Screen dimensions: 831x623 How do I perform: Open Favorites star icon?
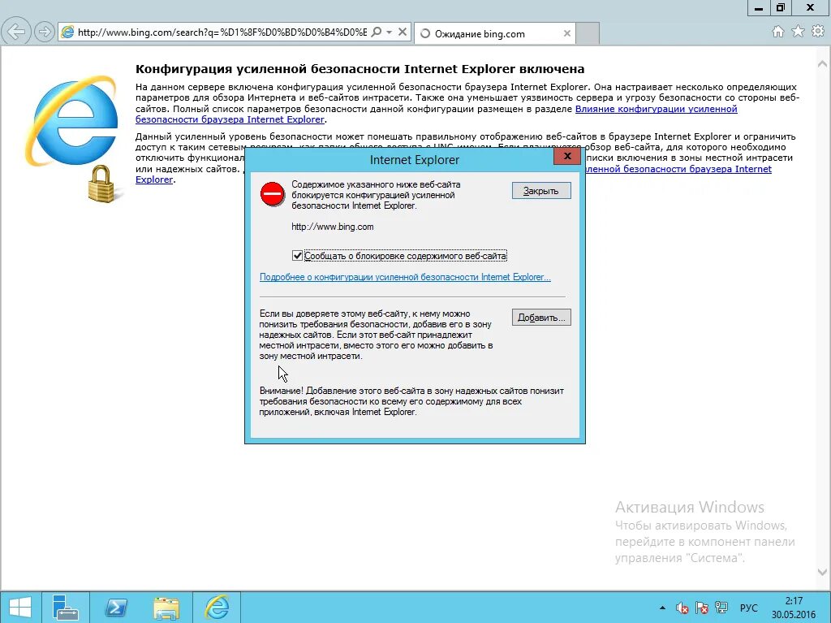point(798,32)
